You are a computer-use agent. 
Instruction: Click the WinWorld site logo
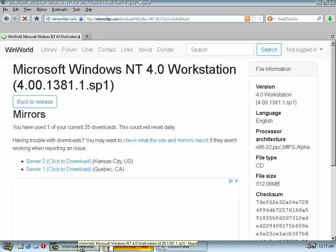19,50
